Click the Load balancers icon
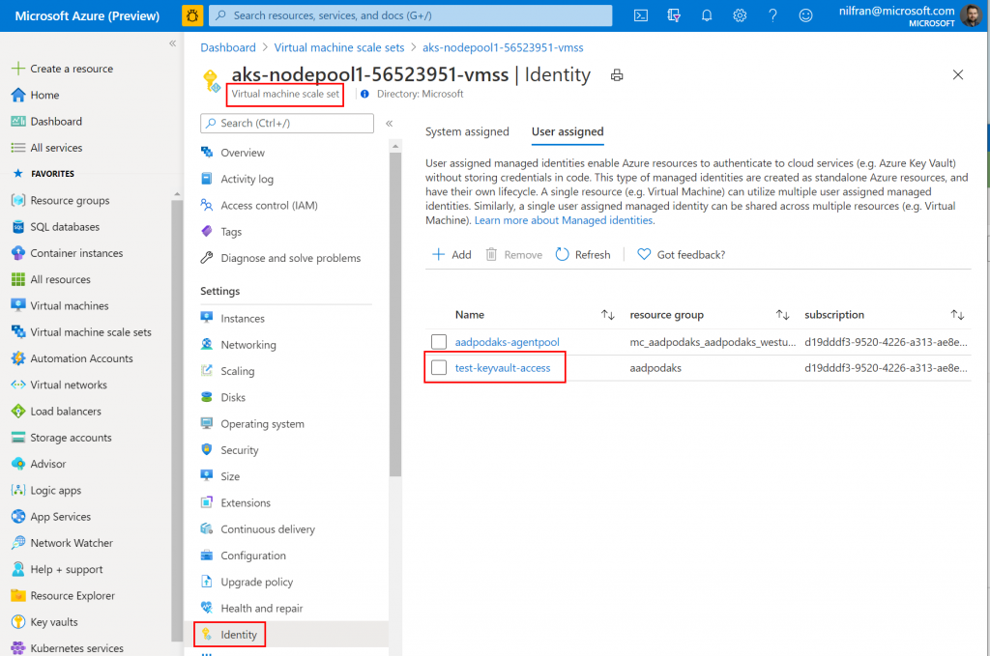Screen dimensions: 990x656 [x=18, y=412]
